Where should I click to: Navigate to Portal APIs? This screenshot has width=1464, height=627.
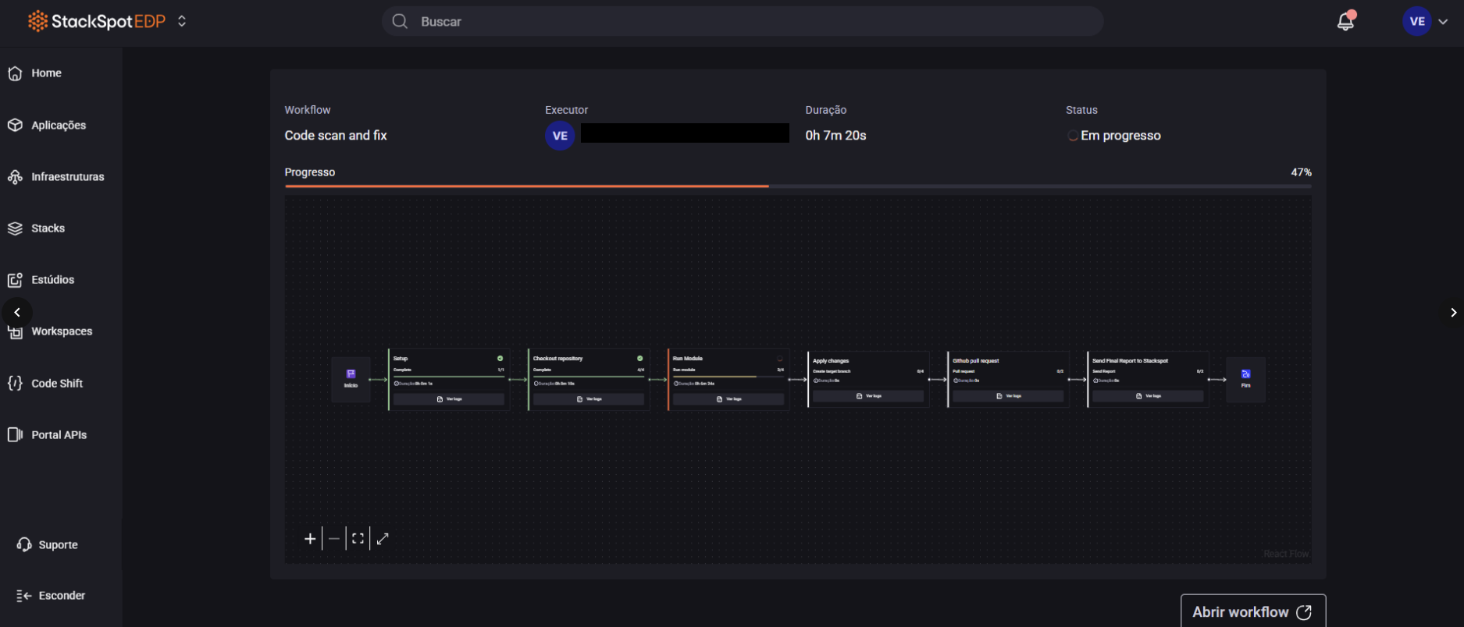point(59,435)
